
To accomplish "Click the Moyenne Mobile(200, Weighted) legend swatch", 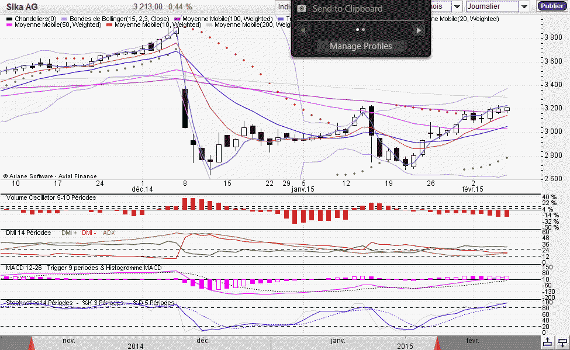I will 209,25.
